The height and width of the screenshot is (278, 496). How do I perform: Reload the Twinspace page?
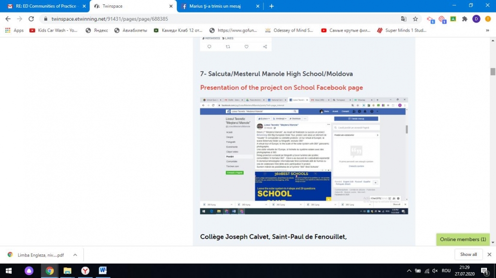31,19
